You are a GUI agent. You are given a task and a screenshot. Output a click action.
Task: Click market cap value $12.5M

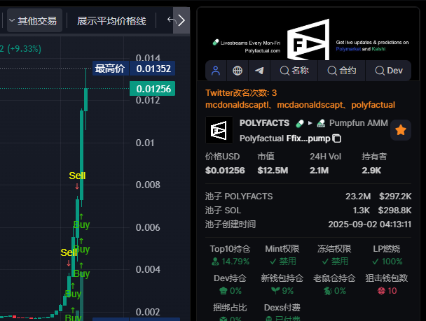273,171
